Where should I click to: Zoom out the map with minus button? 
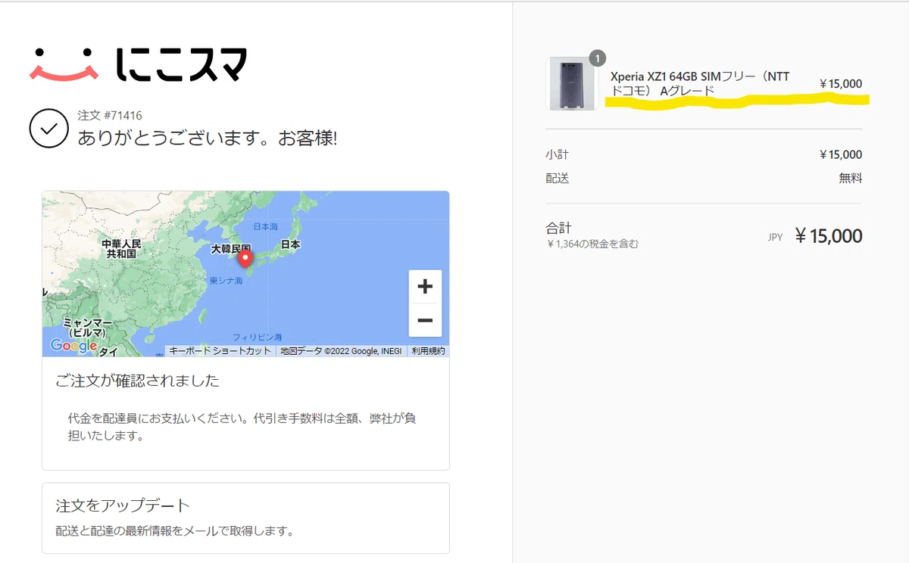pyautogui.click(x=425, y=320)
